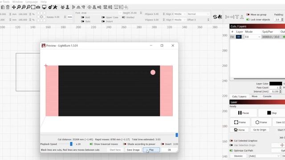This screenshot has width=285, height=160.
Task: Toggle Cut Selected Graphics switch
Action: [231, 140]
